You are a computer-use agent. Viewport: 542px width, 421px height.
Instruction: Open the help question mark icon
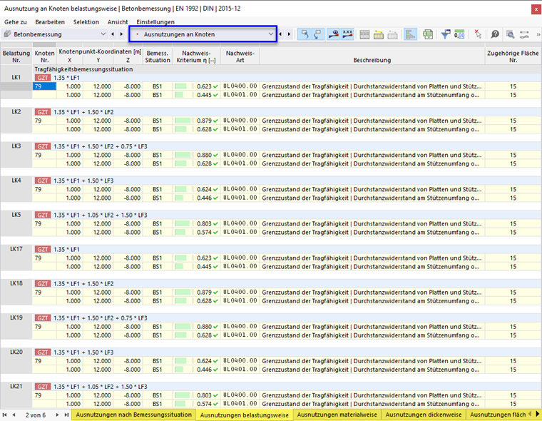pyautogui.click(x=495, y=34)
